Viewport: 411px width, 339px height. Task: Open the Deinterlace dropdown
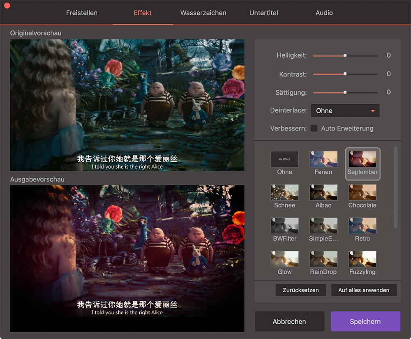click(x=345, y=110)
